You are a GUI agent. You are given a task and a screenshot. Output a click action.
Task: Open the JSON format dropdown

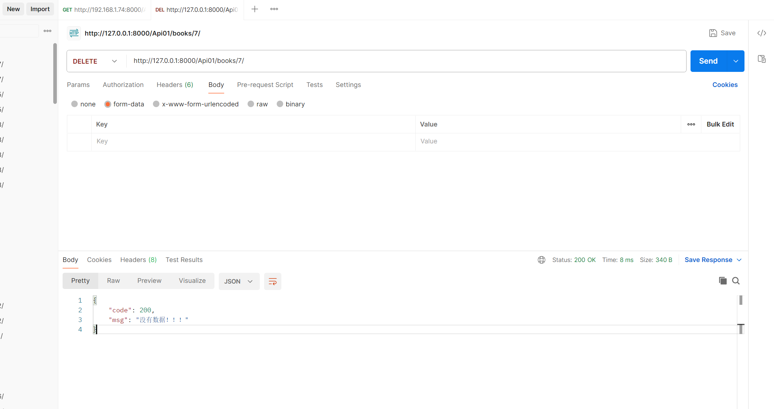239,281
